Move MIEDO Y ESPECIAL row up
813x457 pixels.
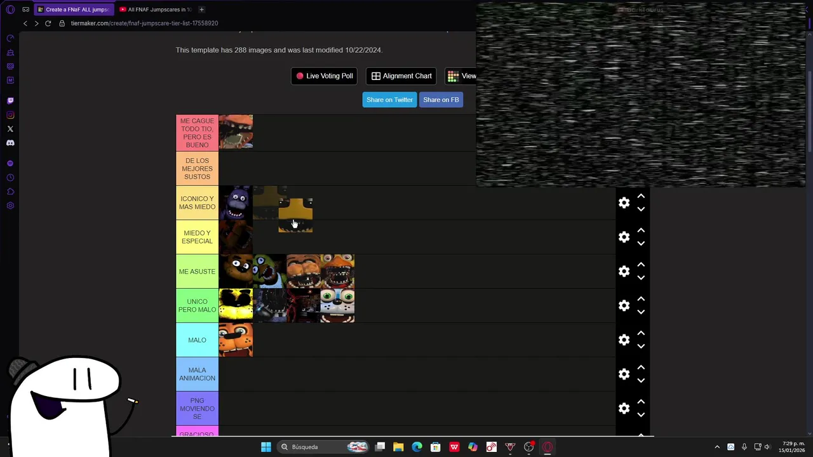(641, 230)
